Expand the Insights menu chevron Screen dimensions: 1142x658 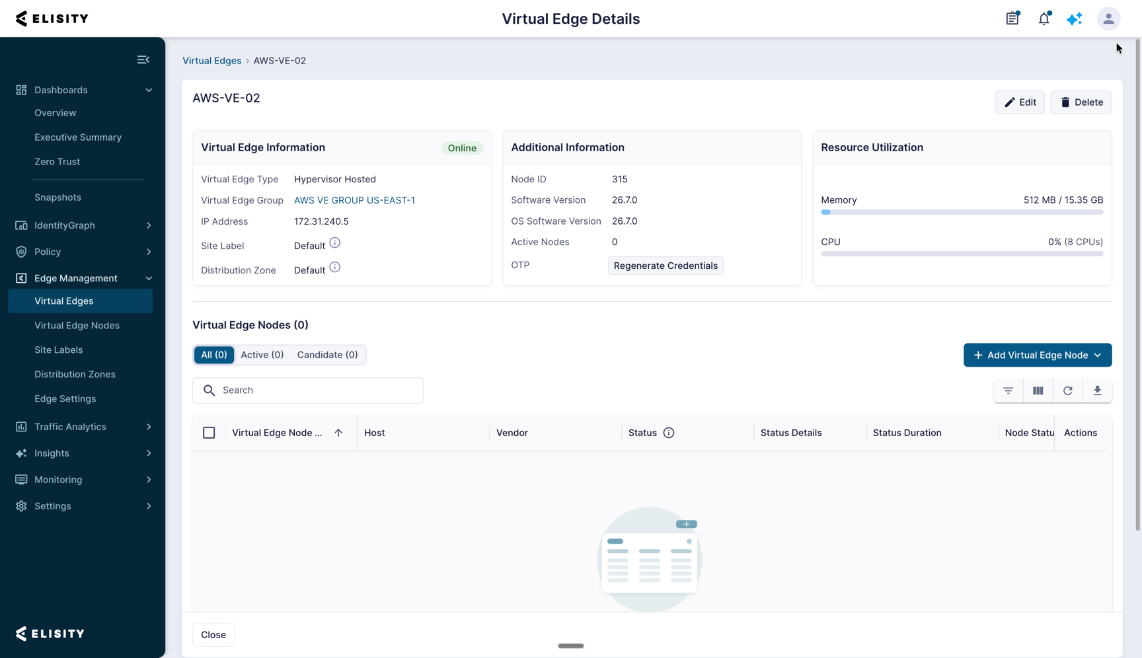(149, 453)
